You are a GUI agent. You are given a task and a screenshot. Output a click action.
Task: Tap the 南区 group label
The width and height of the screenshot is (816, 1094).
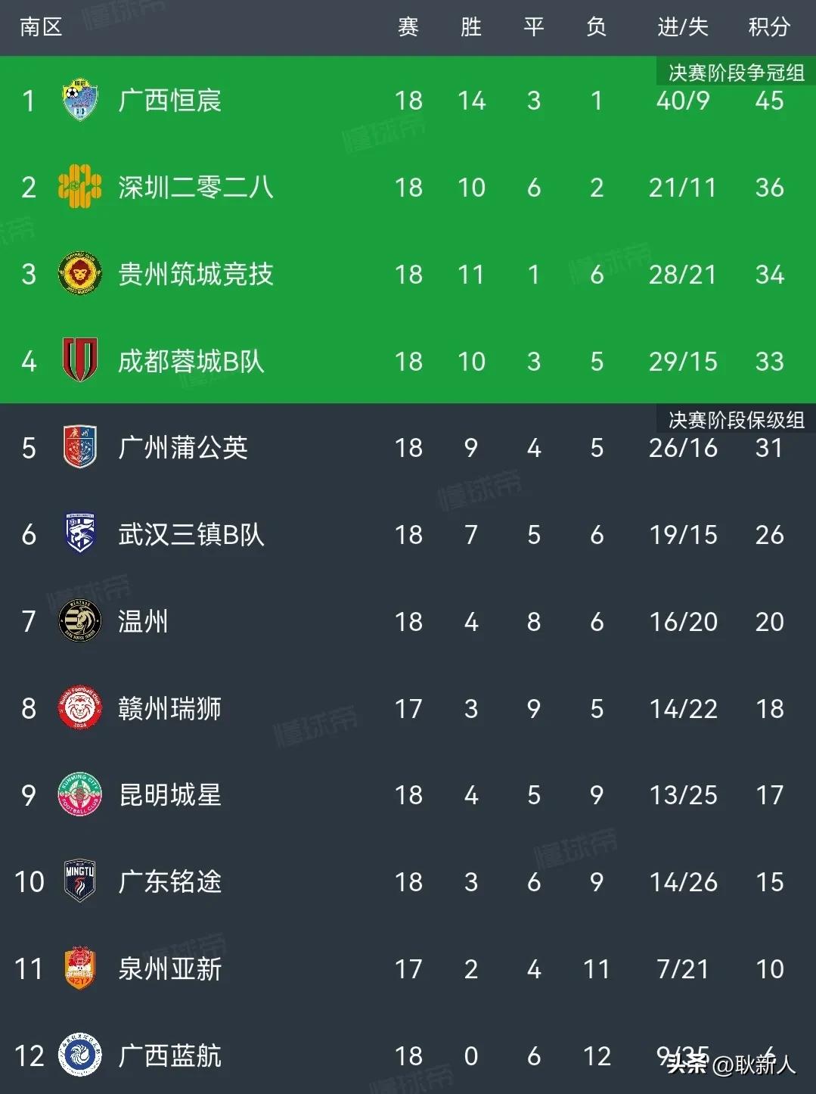tap(41, 27)
